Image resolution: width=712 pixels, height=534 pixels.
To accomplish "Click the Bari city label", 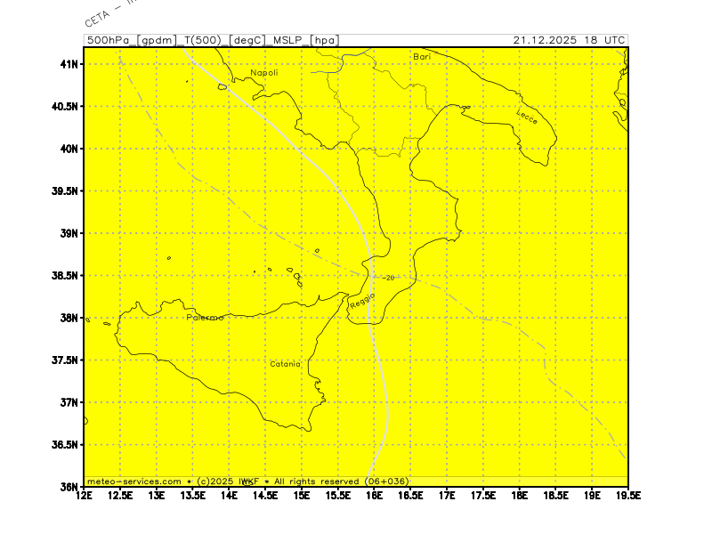I will [x=422, y=56].
